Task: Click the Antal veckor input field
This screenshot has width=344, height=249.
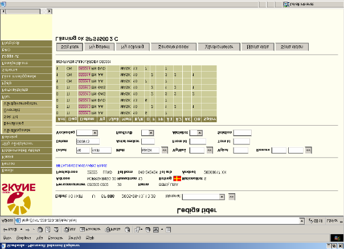Action: coord(148,142)
